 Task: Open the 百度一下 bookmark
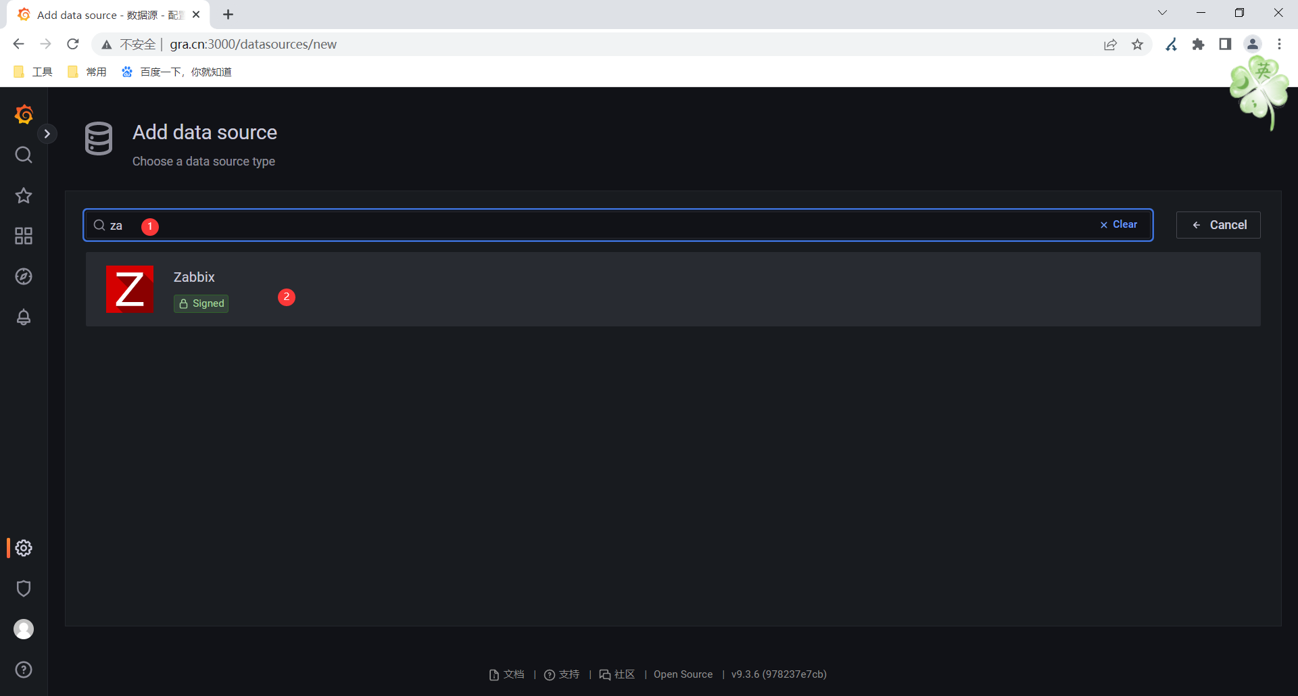pyautogui.click(x=176, y=72)
